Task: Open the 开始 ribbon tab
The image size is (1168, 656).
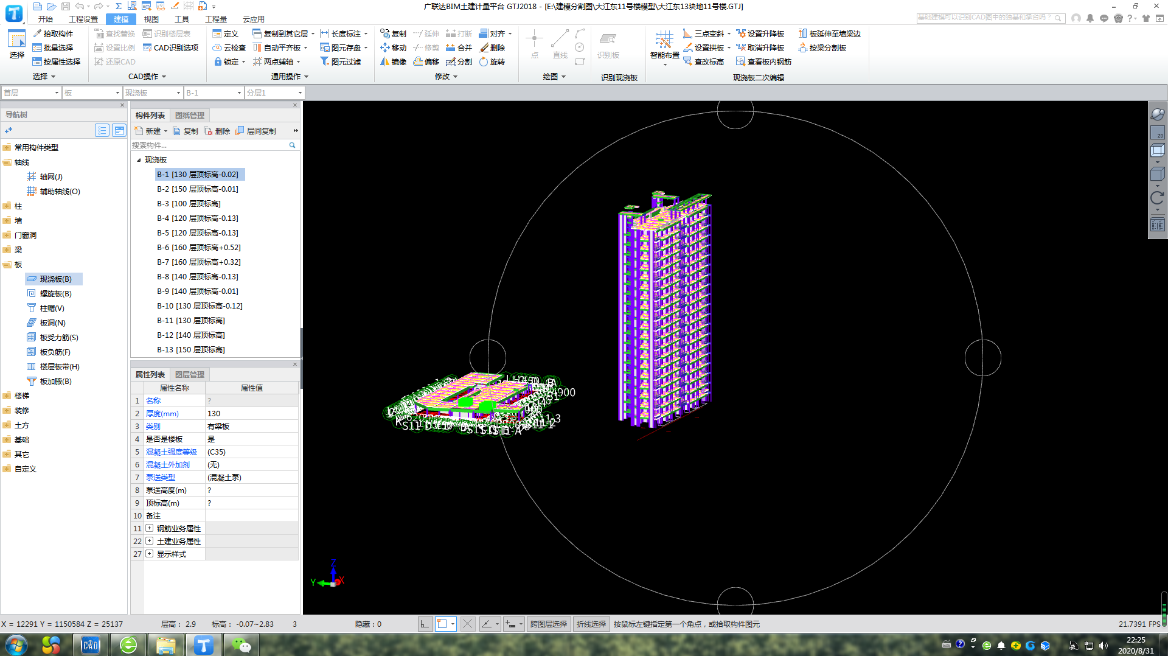Action: (x=46, y=19)
